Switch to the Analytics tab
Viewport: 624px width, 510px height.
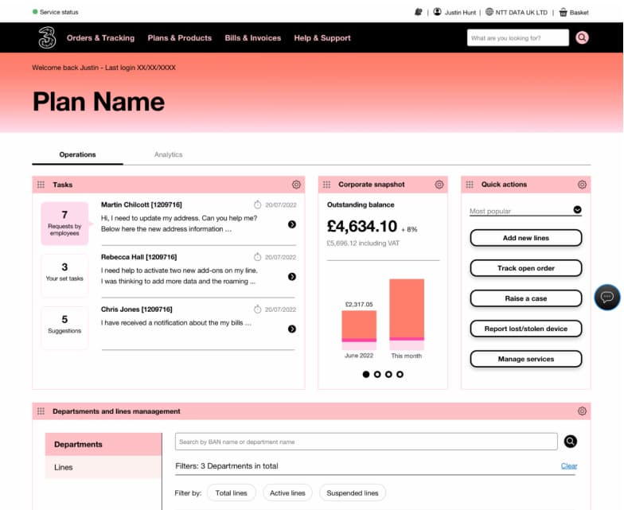point(169,154)
